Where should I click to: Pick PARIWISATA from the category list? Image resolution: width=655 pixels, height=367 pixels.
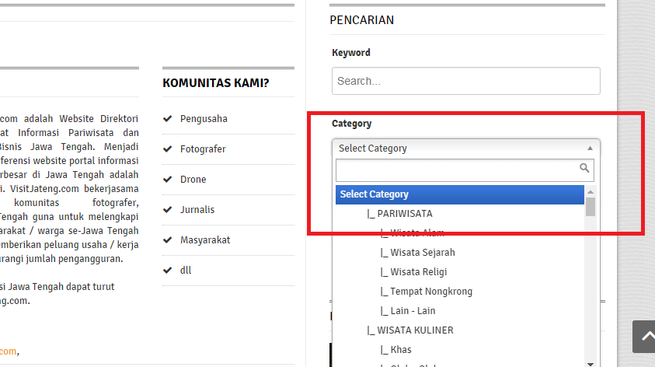click(x=405, y=214)
